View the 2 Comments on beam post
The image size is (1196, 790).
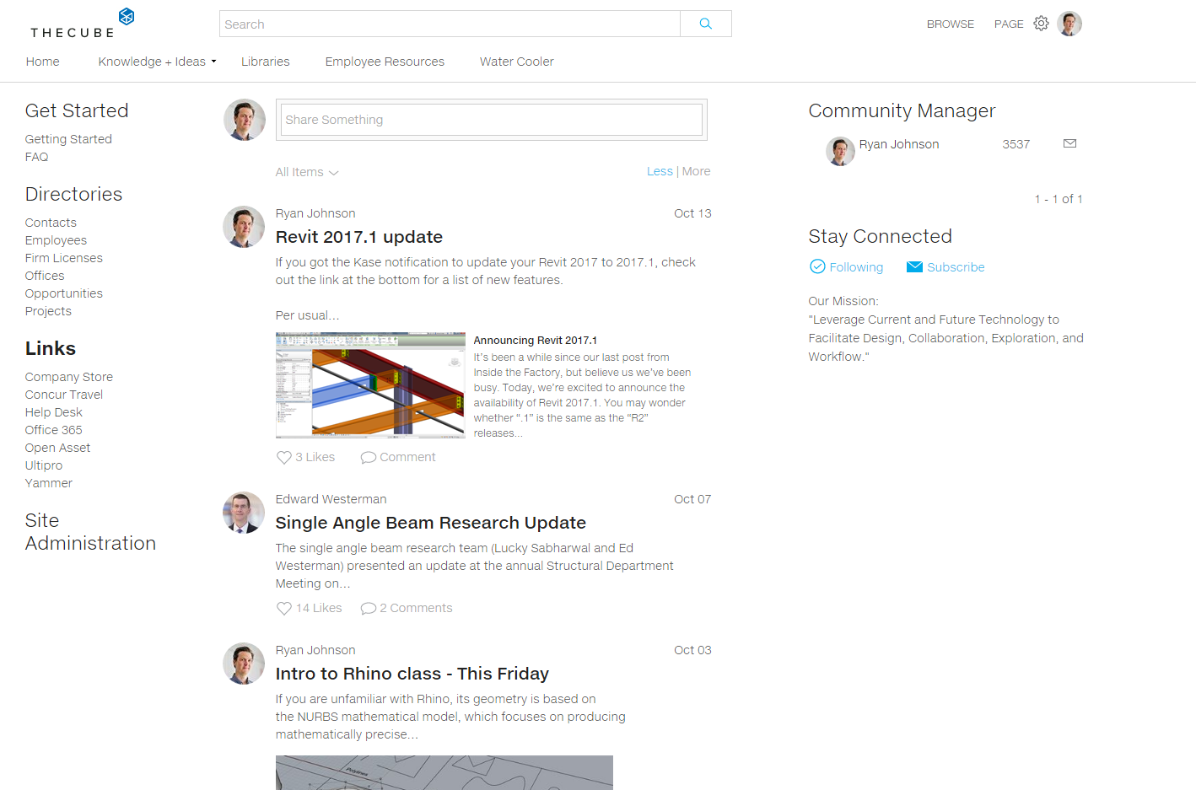point(407,608)
